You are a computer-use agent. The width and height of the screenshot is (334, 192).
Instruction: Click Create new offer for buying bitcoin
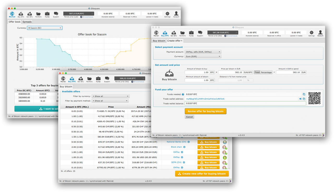(x=202, y=174)
